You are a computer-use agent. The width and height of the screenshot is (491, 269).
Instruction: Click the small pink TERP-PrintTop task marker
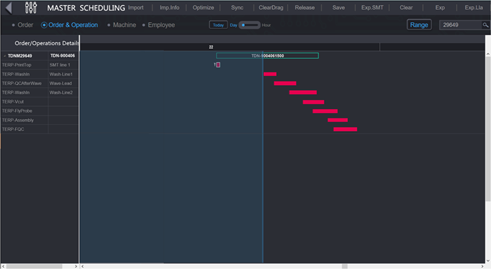click(x=218, y=65)
